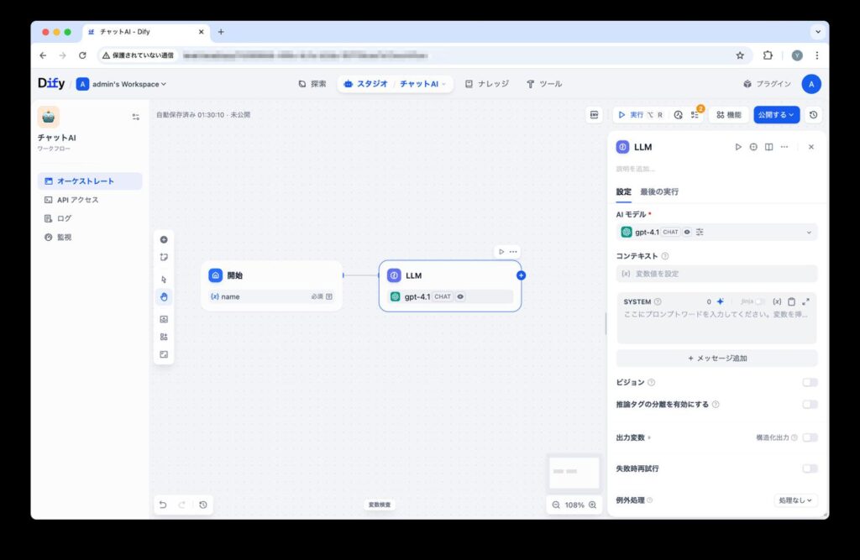Open model parameter settings icon beside gpt-4.1

[x=699, y=230]
